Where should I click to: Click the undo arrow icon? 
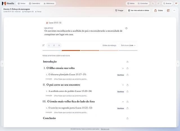pos(153,3)
